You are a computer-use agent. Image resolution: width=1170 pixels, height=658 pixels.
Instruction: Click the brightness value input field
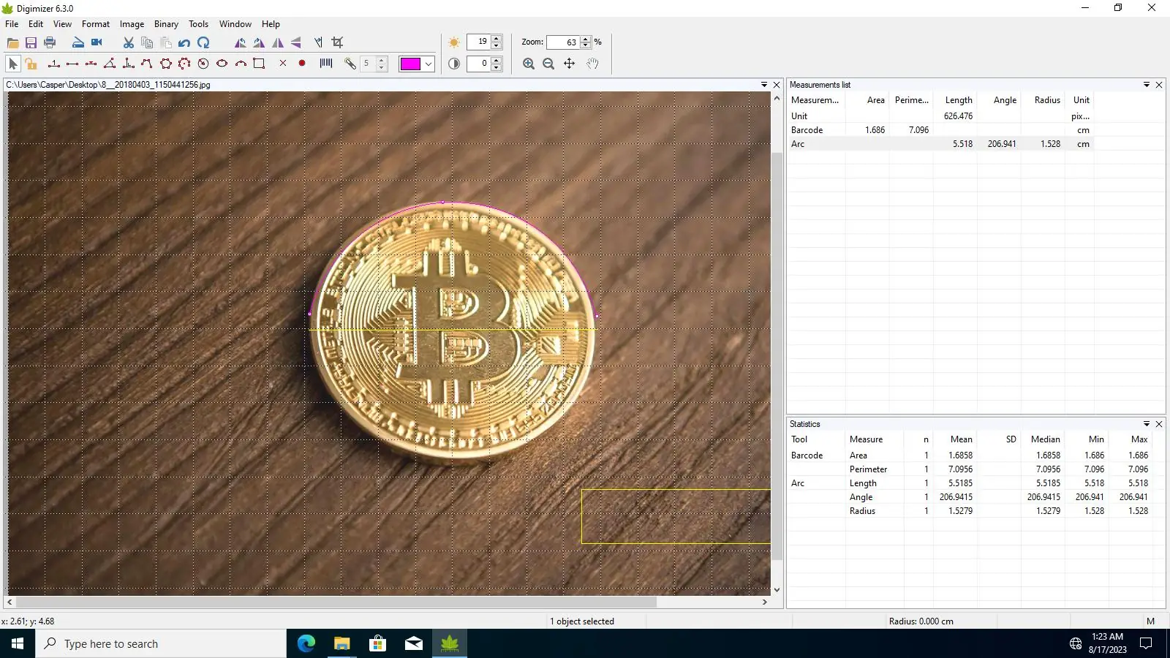click(x=479, y=42)
